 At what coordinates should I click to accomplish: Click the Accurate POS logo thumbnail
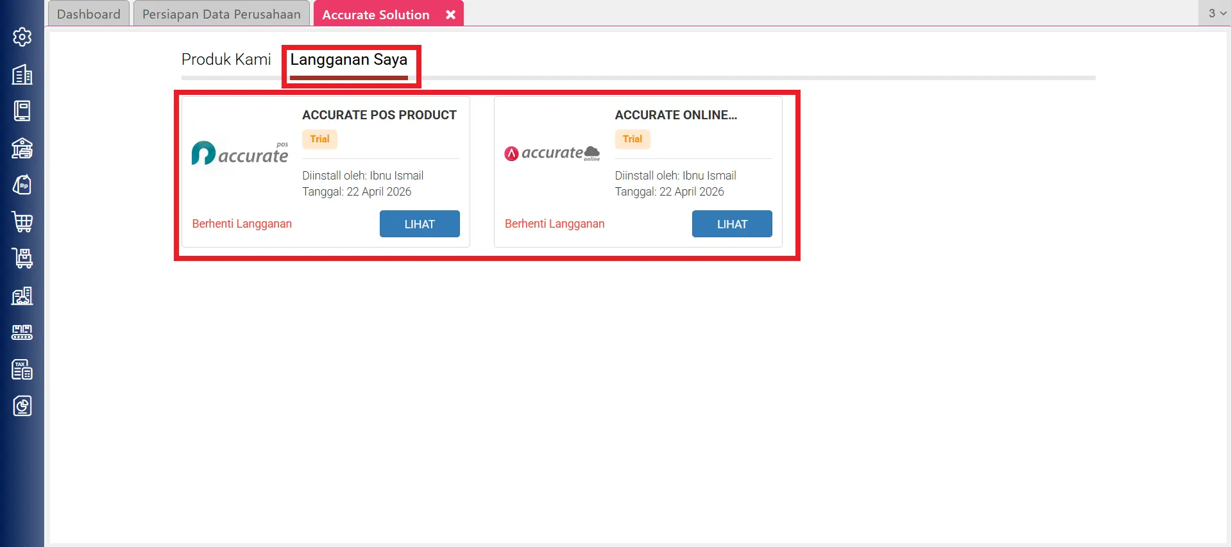click(x=240, y=154)
